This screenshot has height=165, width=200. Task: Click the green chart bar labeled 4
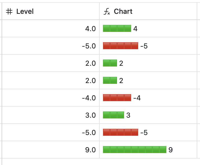[x=117, y=28]
